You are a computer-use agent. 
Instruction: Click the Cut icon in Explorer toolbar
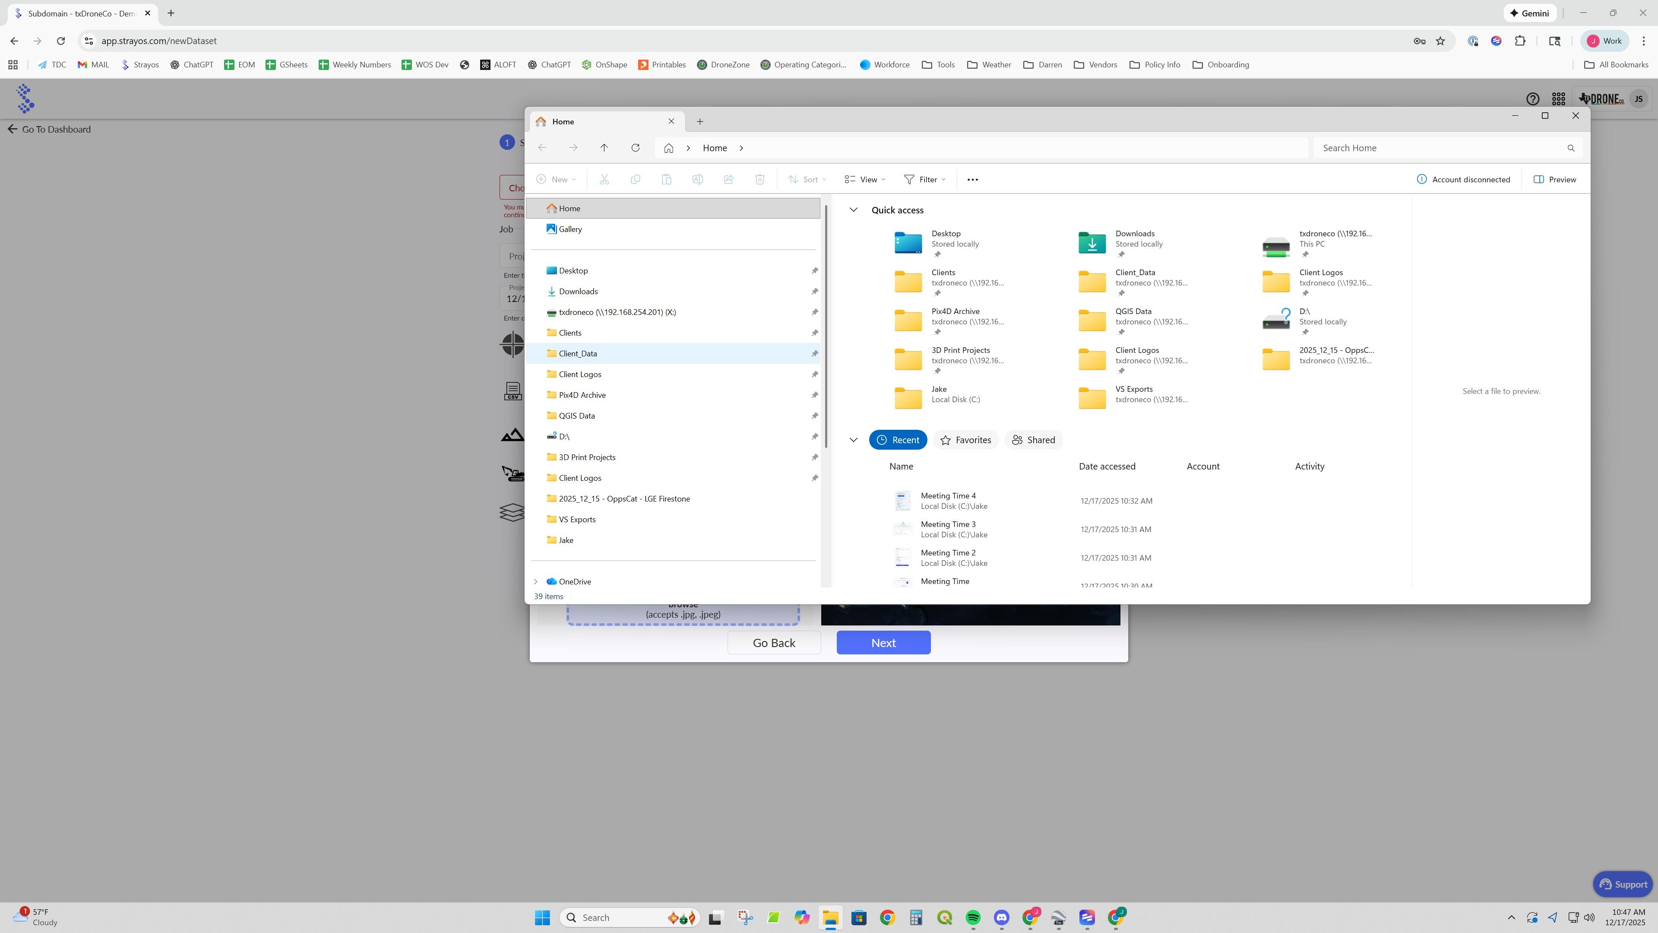tap(604, 180)
